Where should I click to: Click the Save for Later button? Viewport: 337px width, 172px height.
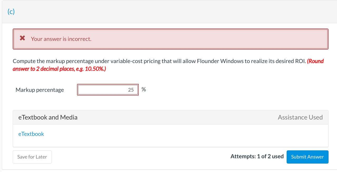tap(32, 157)
